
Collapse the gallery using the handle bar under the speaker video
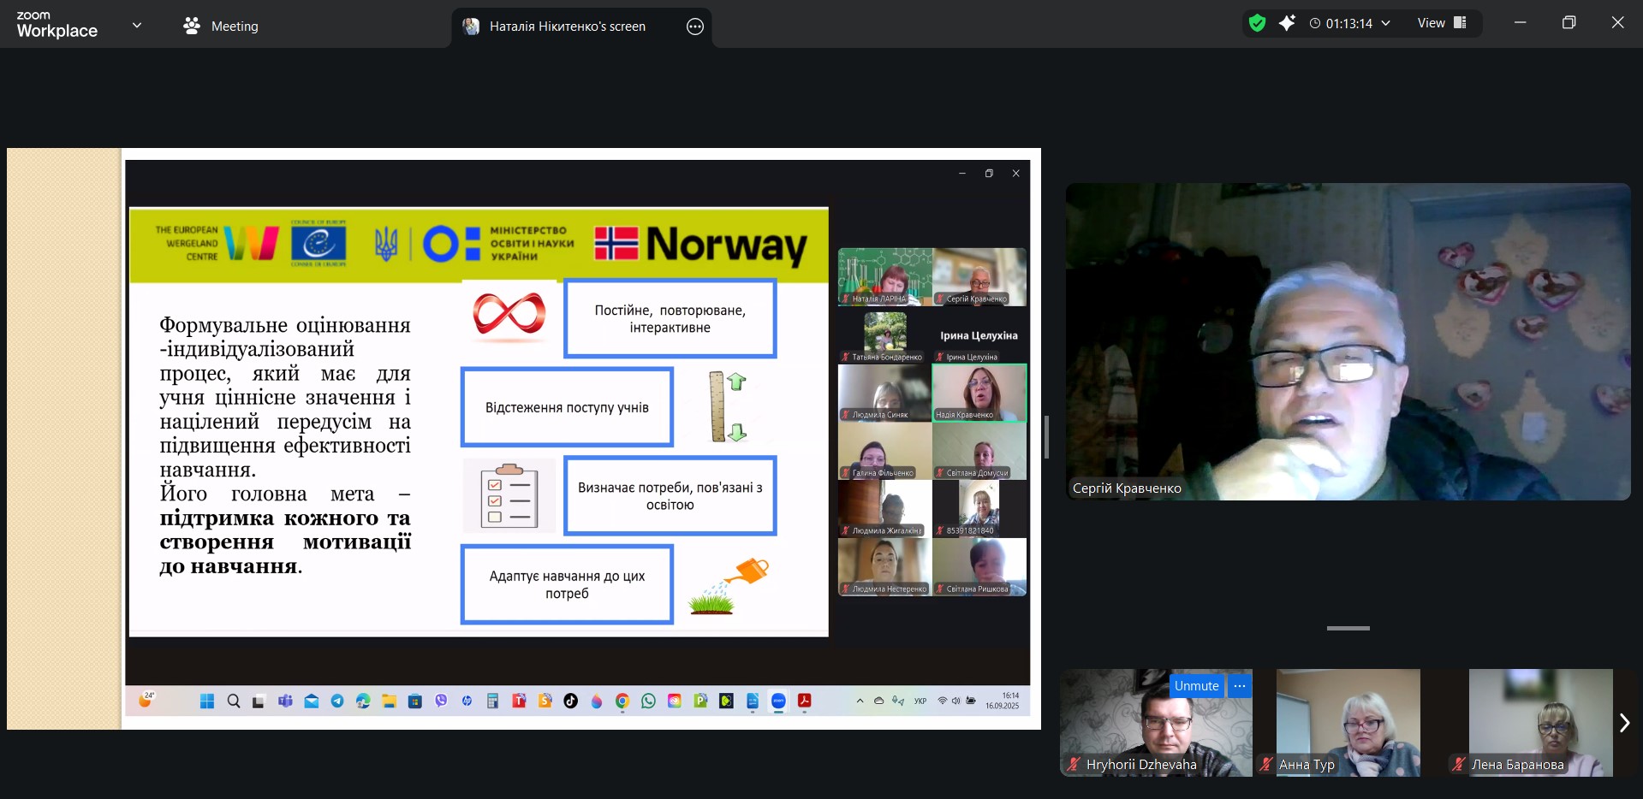coord(1348,628)
